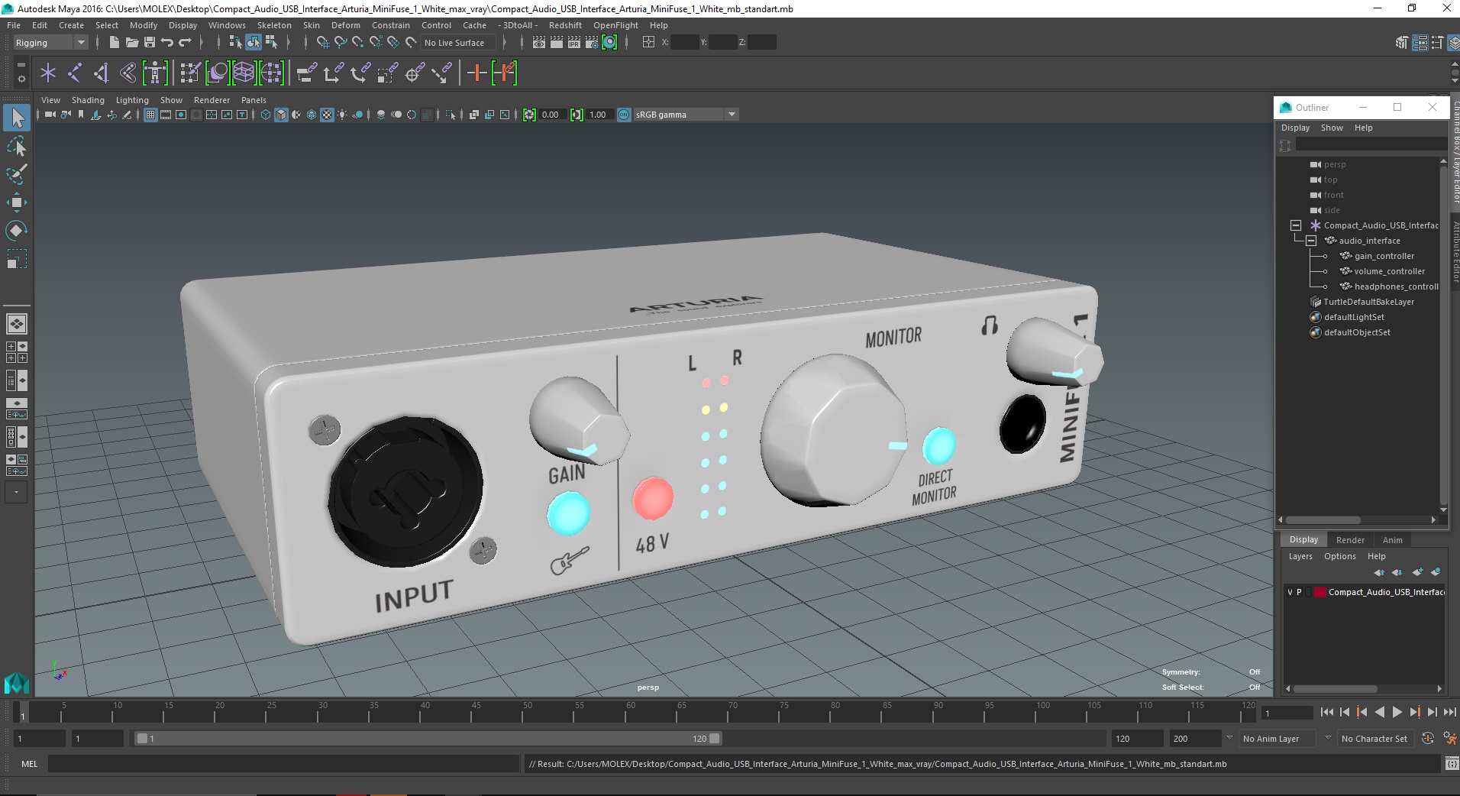Open the shelf options gear menu

[x=21, y=78]
